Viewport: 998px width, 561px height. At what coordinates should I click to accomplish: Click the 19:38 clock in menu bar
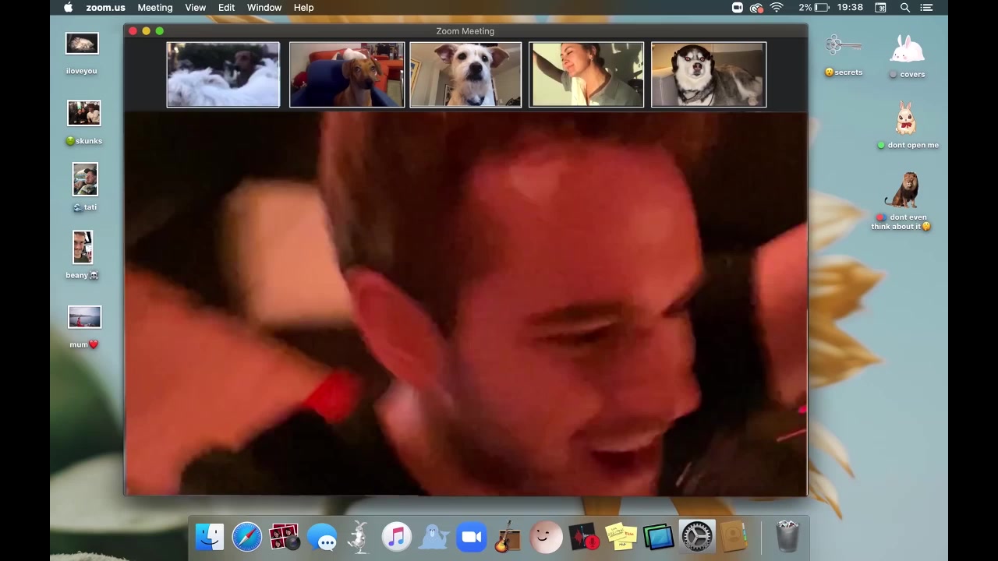coord(849,8)
